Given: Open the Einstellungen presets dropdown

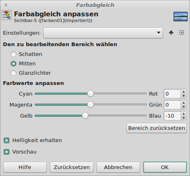Looking at the screenshot, I should pyautogui.click(x=103, y=33).
